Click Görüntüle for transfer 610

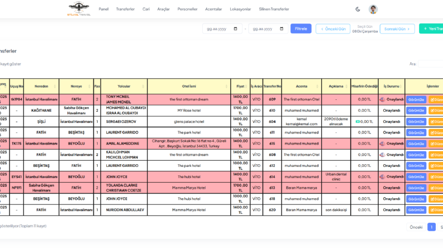pos(416,111)
